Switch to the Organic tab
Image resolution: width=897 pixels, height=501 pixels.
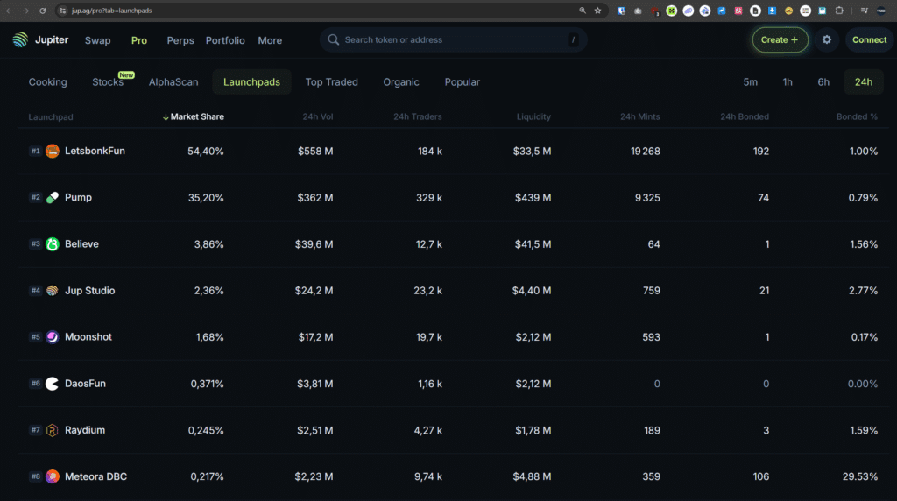click(401, 81)
